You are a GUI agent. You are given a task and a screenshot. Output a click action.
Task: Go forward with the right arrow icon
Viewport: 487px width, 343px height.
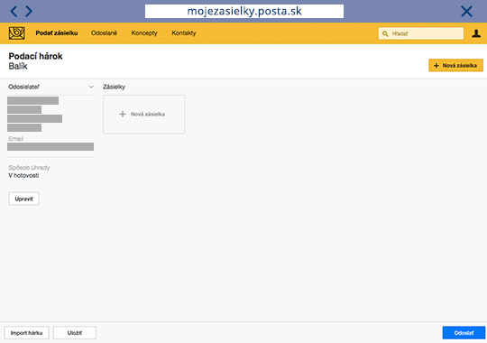(29, 11)
